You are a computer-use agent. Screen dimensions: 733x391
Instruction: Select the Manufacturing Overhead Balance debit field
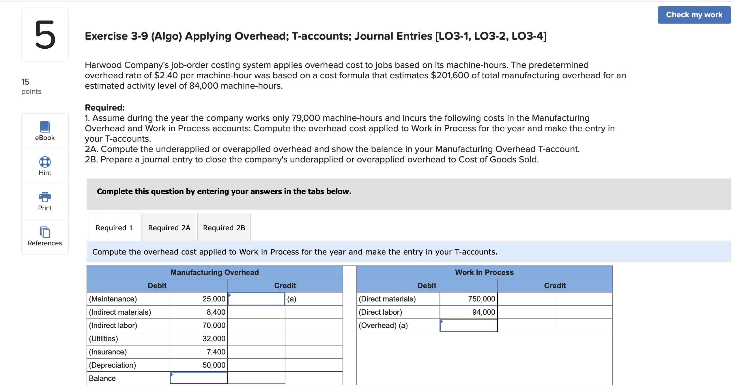199,378
